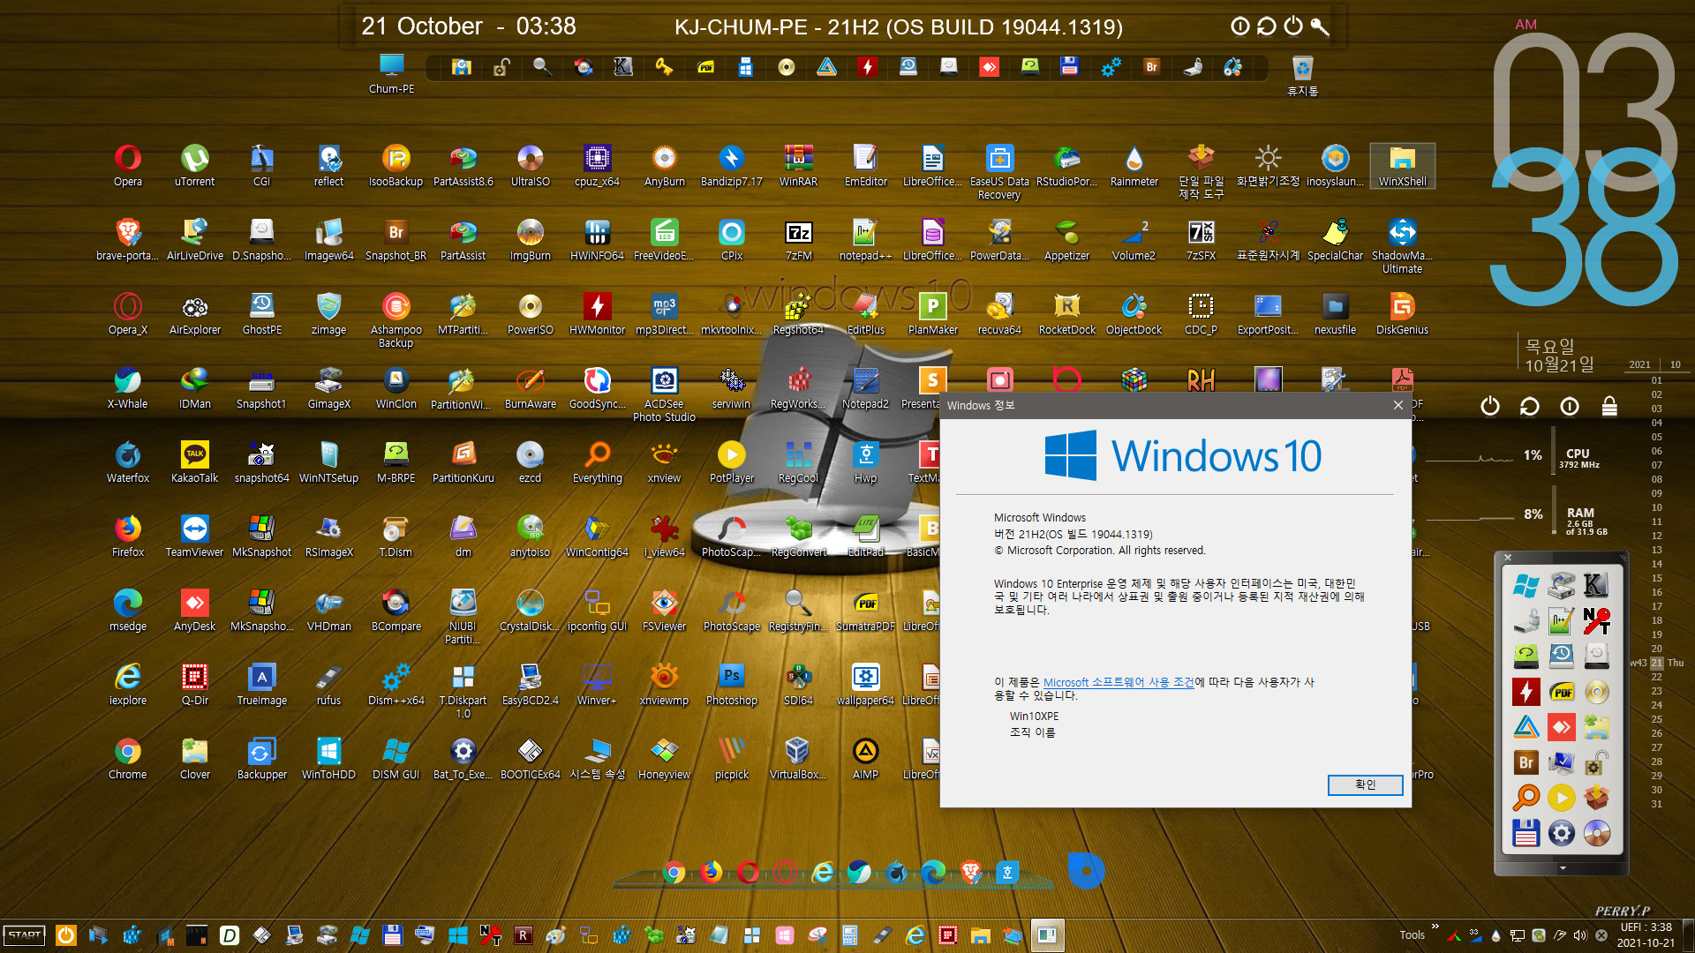Open IsooBackup shortcut
Viewport: 1695px width, 953px height.
point(395,166)
